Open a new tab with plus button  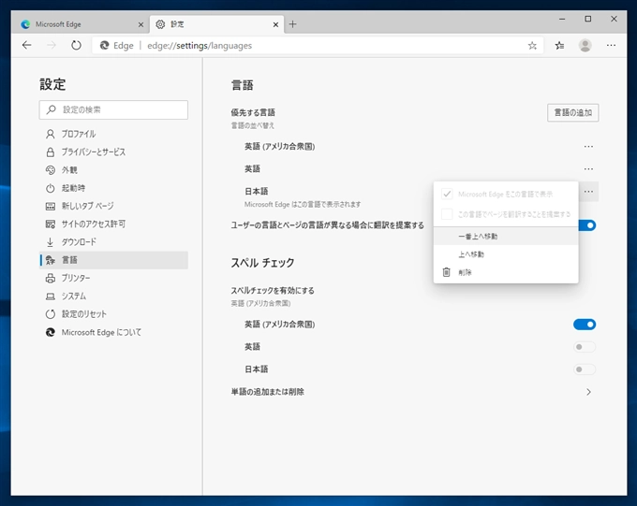(292, 24)
